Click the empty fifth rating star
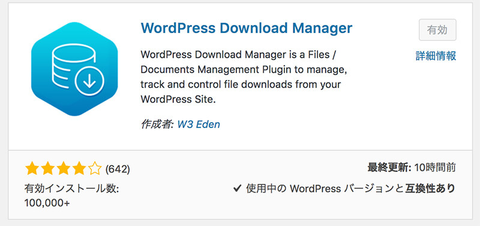Screen dimensions: 480x226 95,169
